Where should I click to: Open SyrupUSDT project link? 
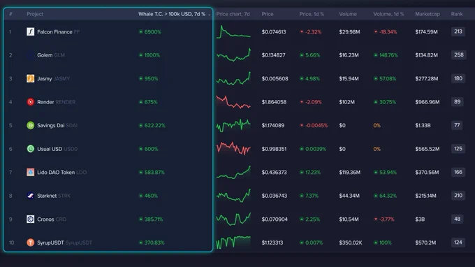pyautogui.click(x=64, y=243)
